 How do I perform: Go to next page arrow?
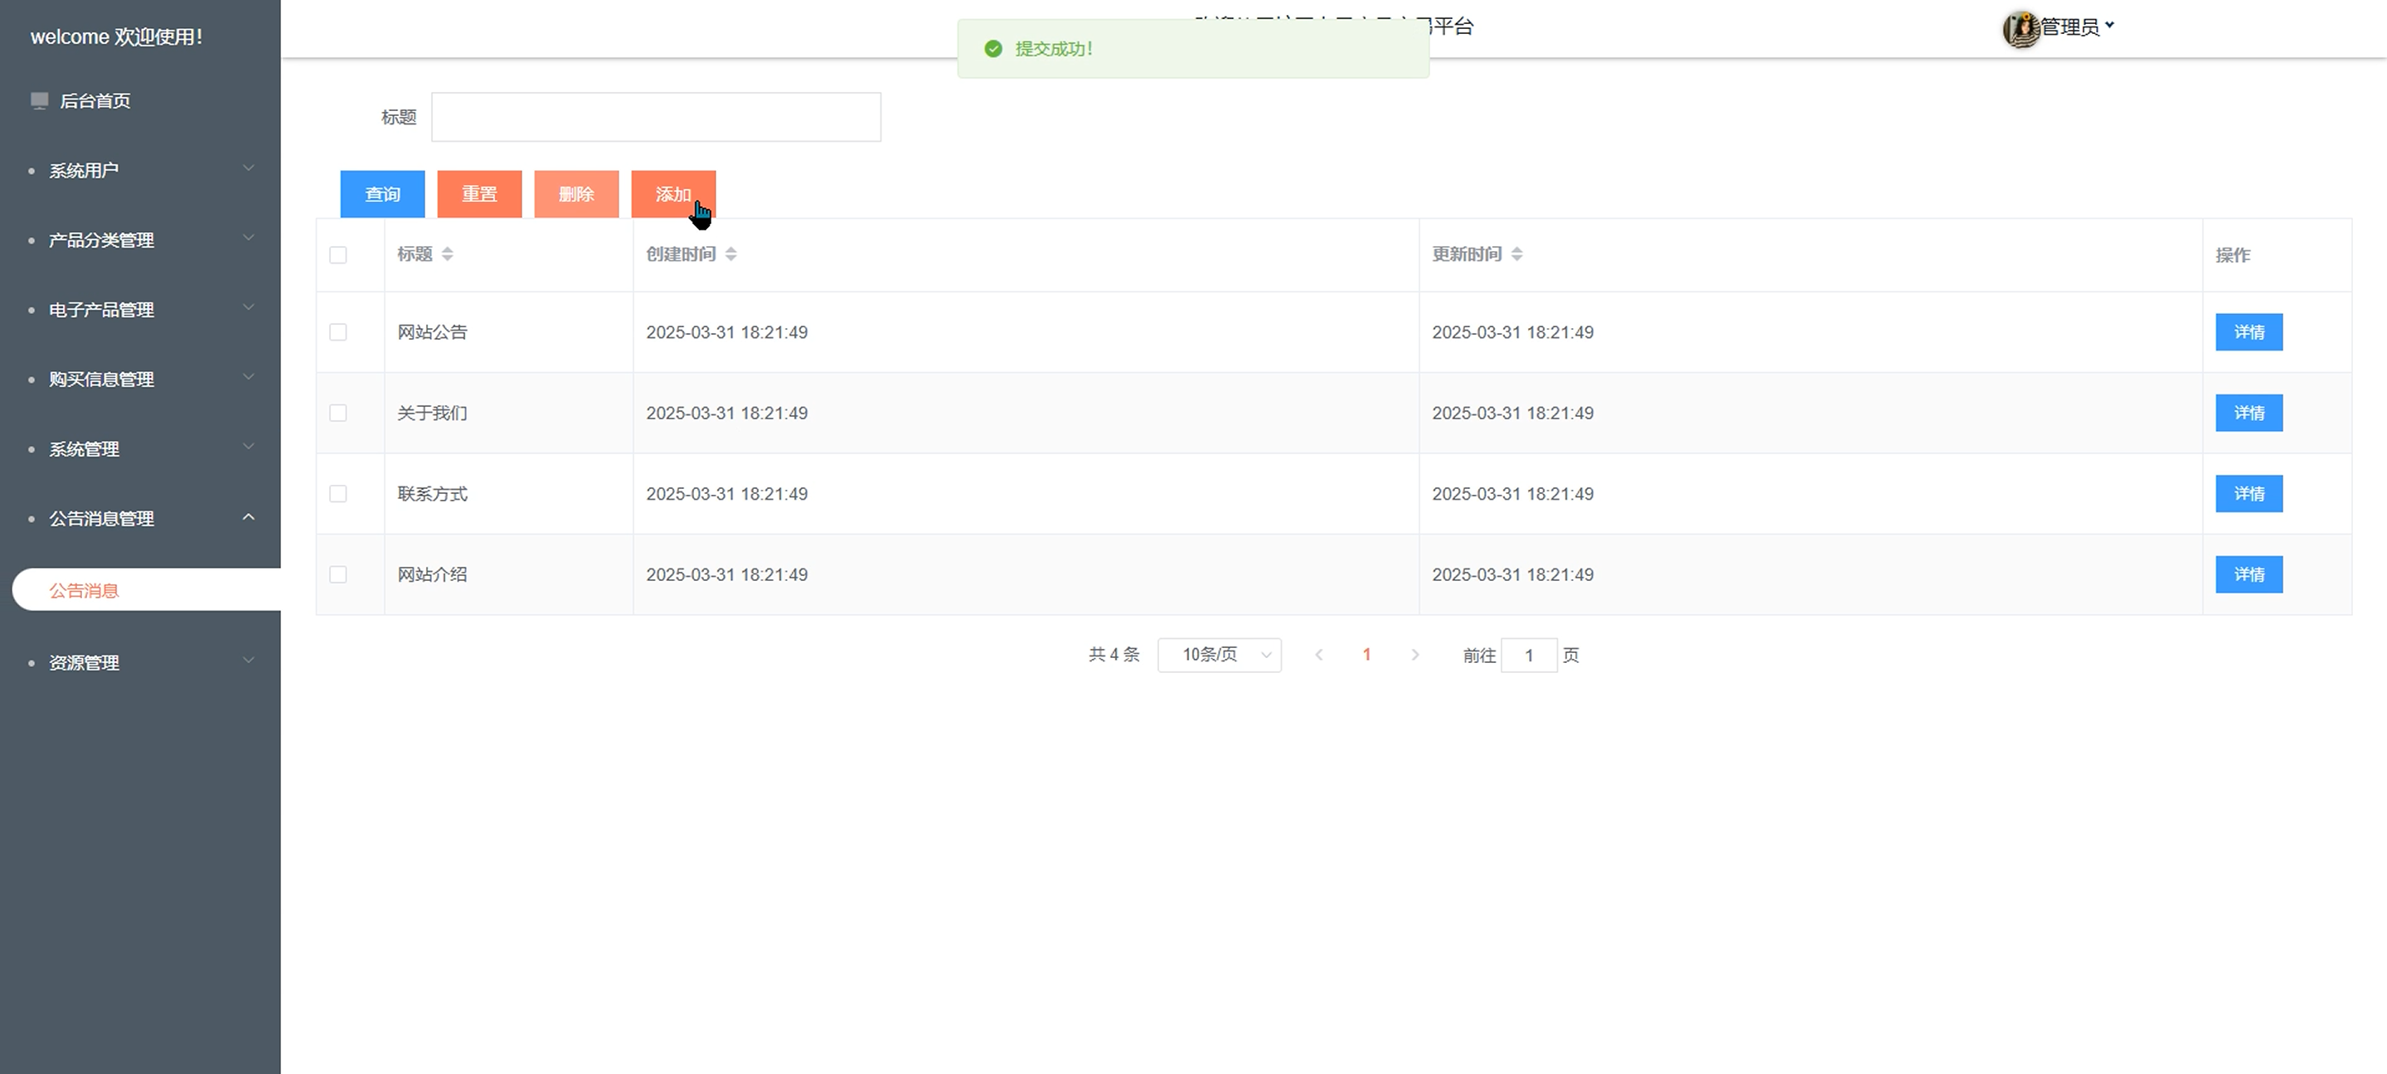1415,655
